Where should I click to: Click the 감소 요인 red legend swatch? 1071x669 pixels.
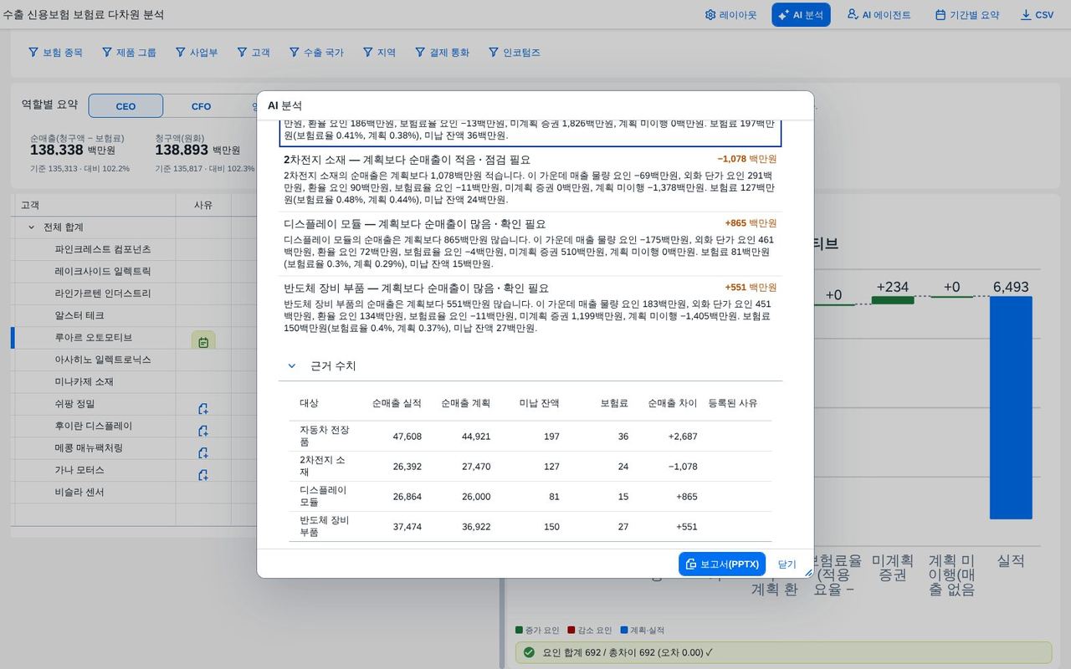click(x=571, y=630)
